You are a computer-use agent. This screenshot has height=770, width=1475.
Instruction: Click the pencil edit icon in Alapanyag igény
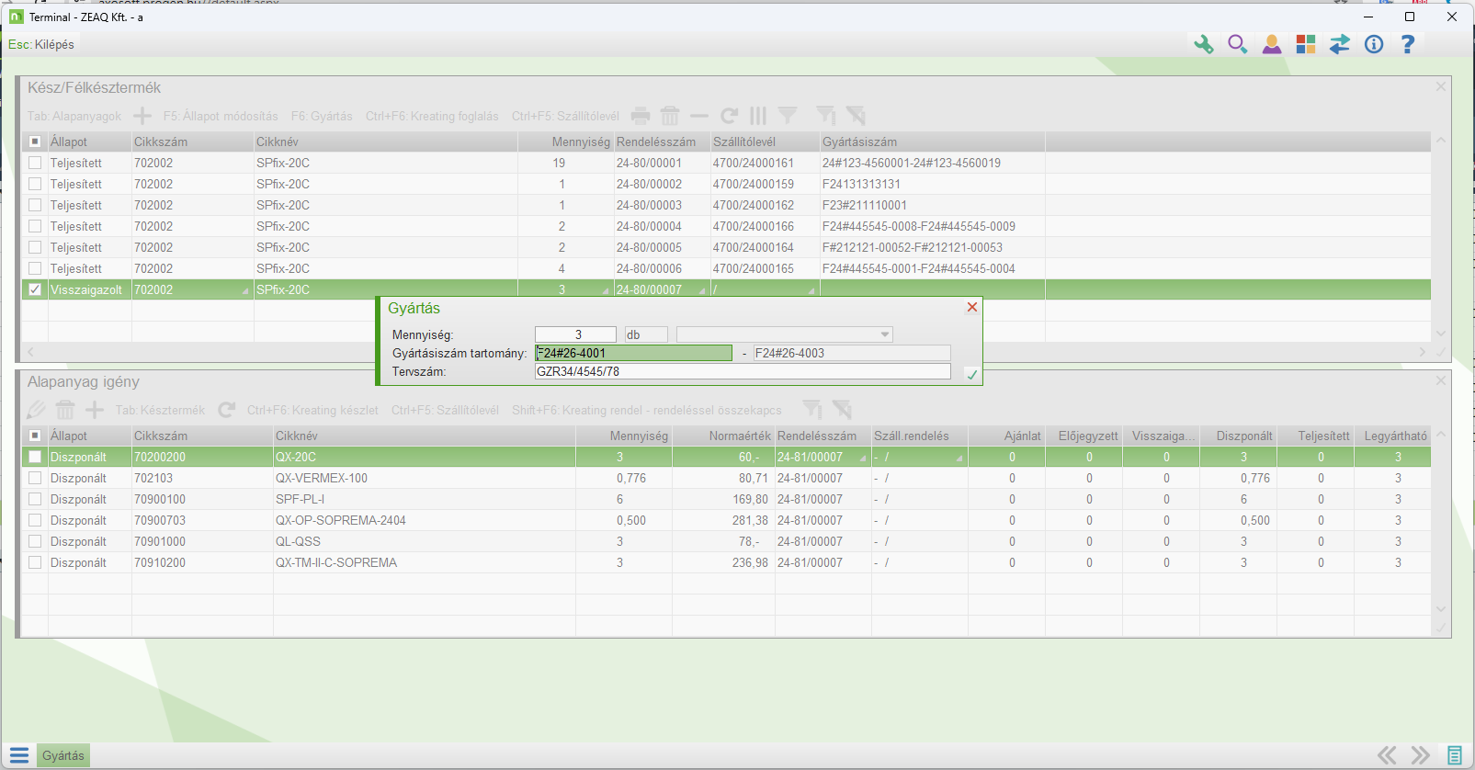point(36,410)
